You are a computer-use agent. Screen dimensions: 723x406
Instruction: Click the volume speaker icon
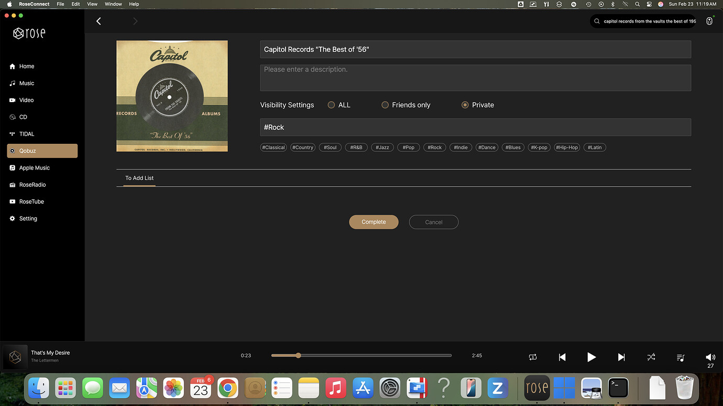pos(710,357)
